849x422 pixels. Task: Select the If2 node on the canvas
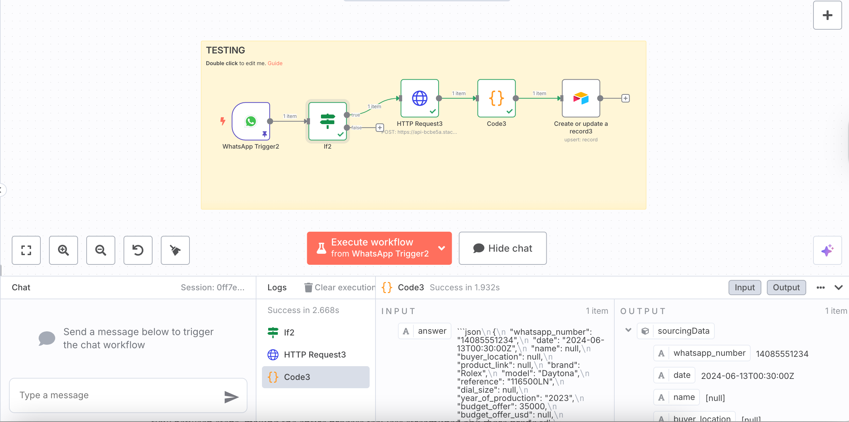(x=328, y=121)
